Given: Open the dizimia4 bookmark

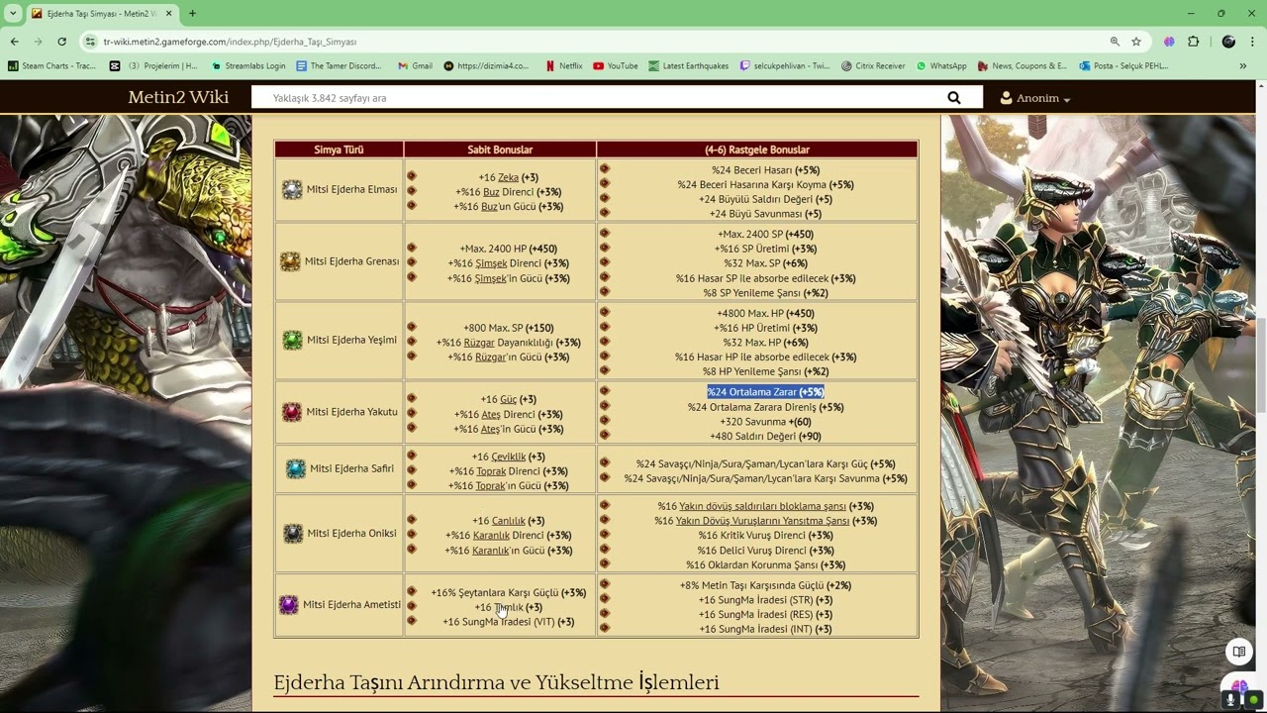Looking at the screenshot, I should click(x=486, y=66).
